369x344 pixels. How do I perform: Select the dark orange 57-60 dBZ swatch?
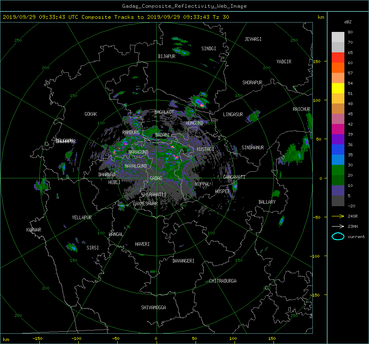(338, 68)
